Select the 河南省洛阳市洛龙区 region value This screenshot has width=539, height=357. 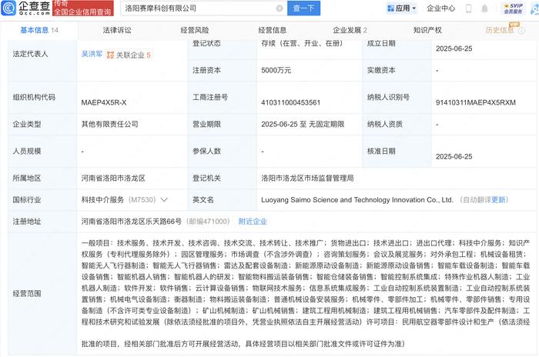pos(113,178)
